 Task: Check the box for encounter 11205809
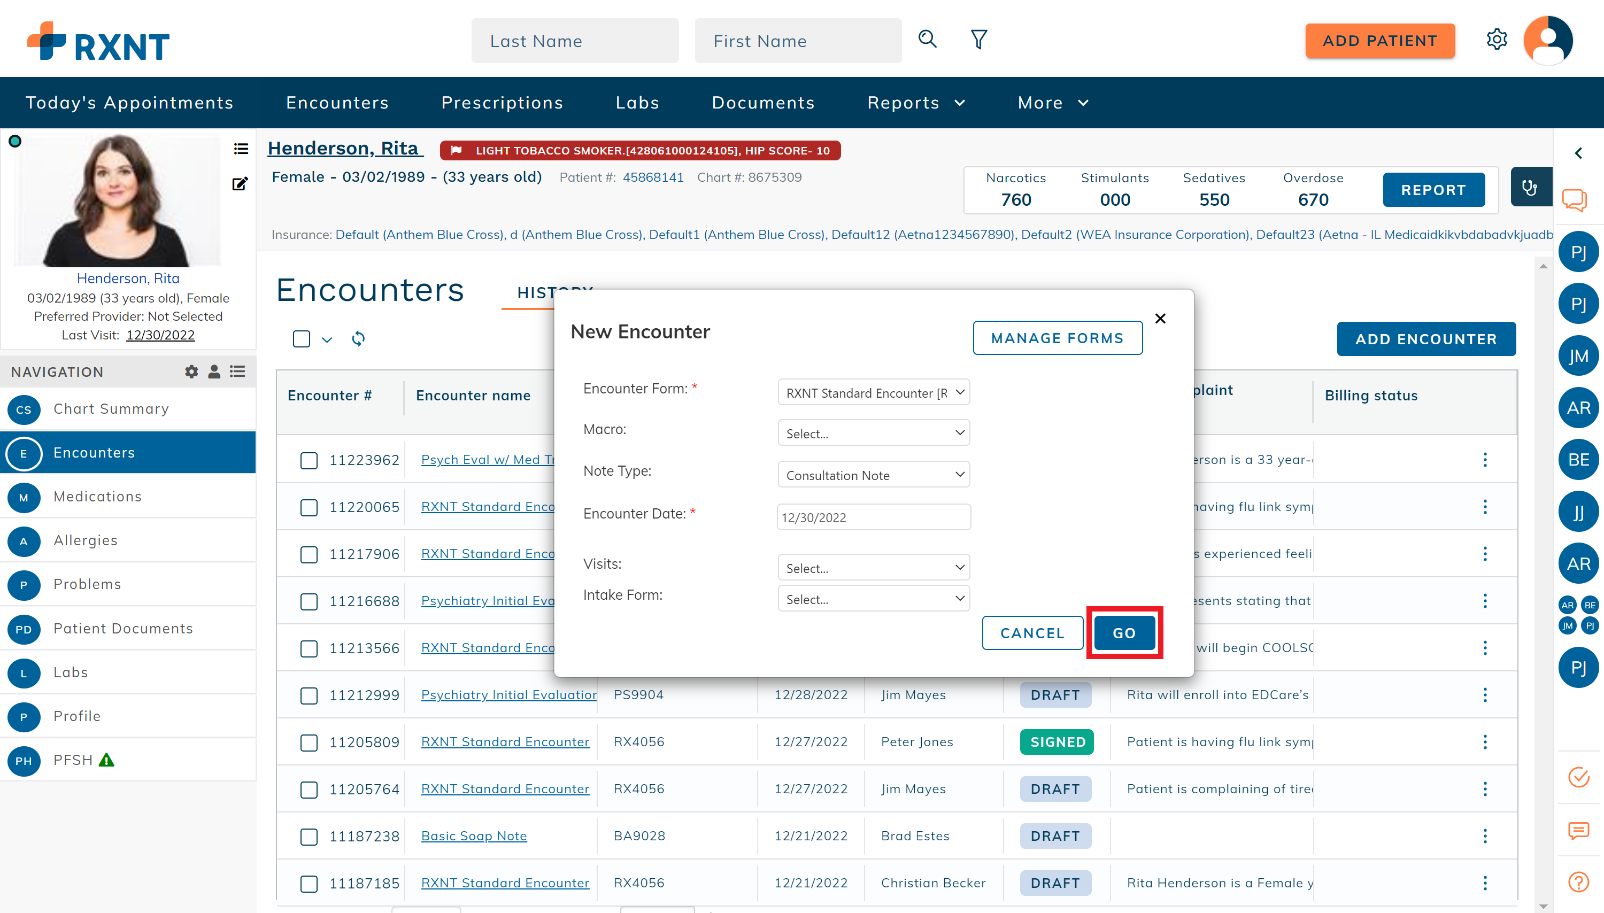point(309,742)
